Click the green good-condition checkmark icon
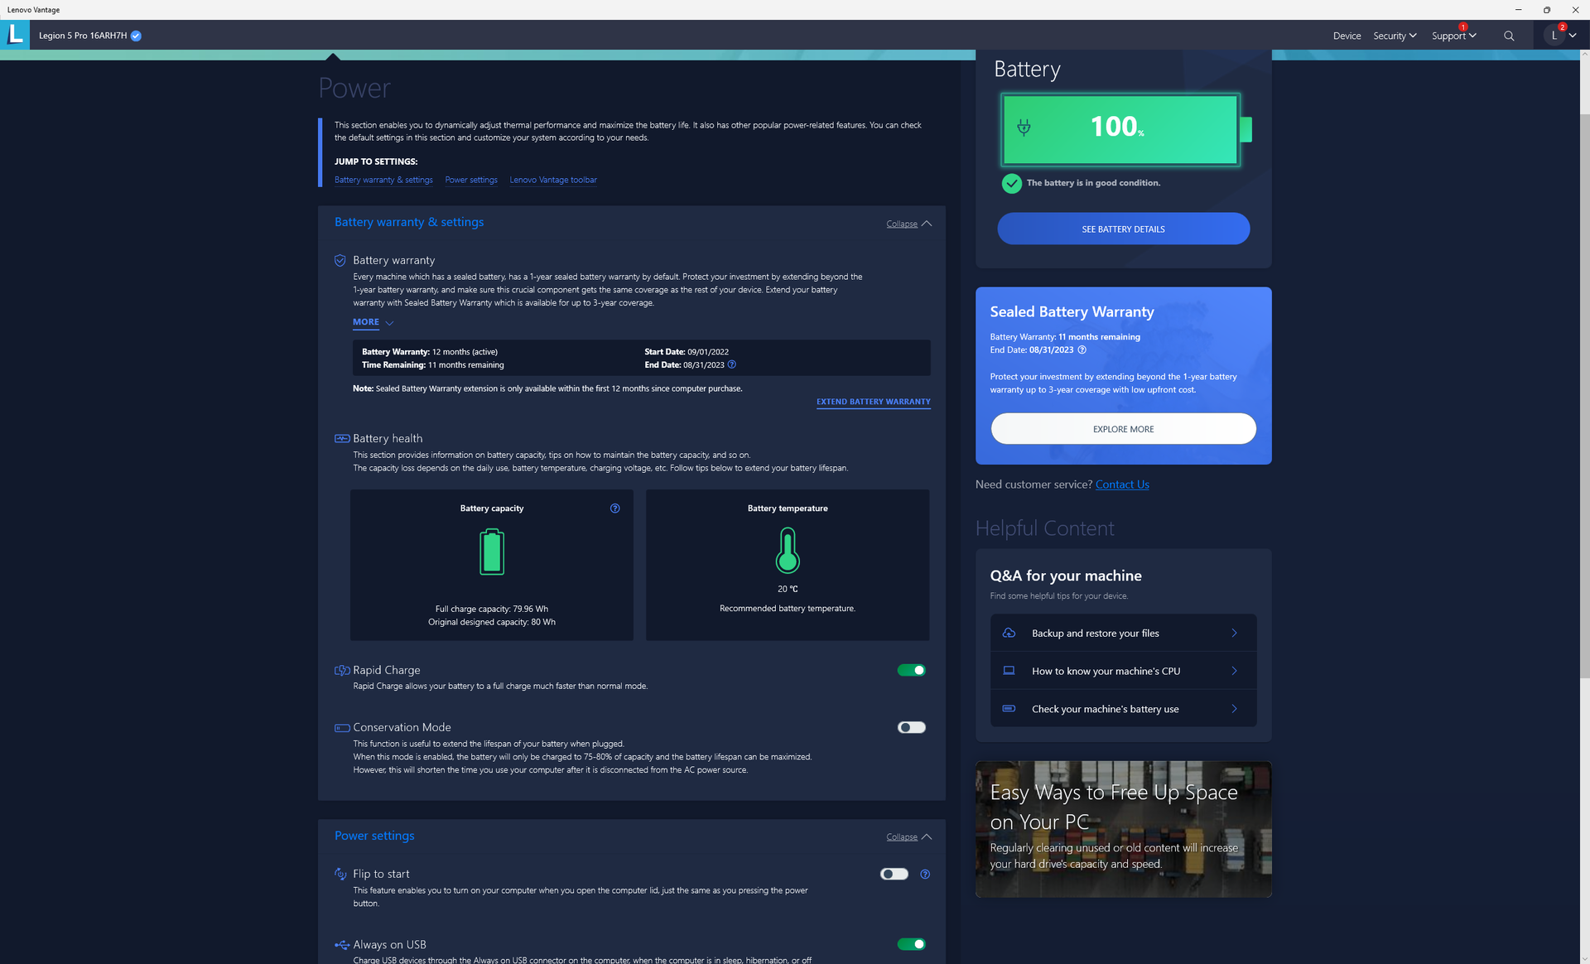 [1011, 183]
